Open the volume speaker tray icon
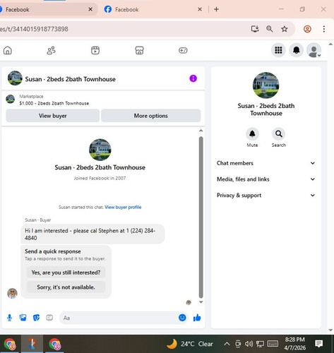Viewport: 334px width, 353px height. pyautogui.click(x=249, y=344)
